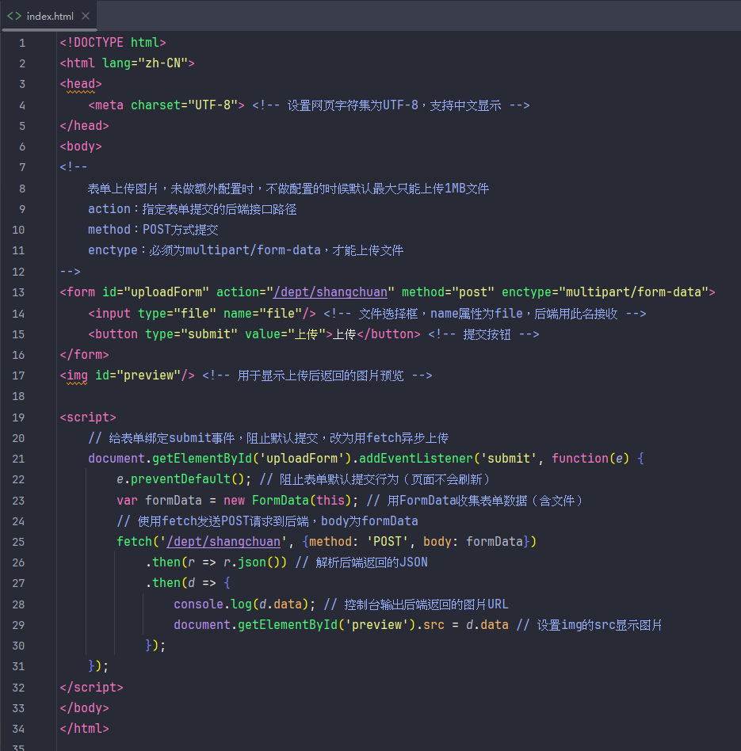
Task: Click '<button type="submit"' text on line 15
Action: [x=162, y=334]
